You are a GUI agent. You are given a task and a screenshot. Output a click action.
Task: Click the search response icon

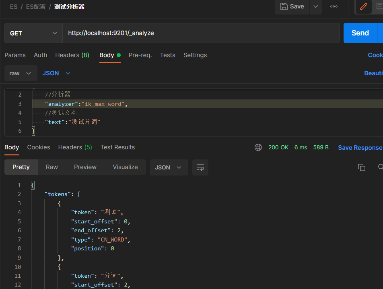tap(380, 167)
